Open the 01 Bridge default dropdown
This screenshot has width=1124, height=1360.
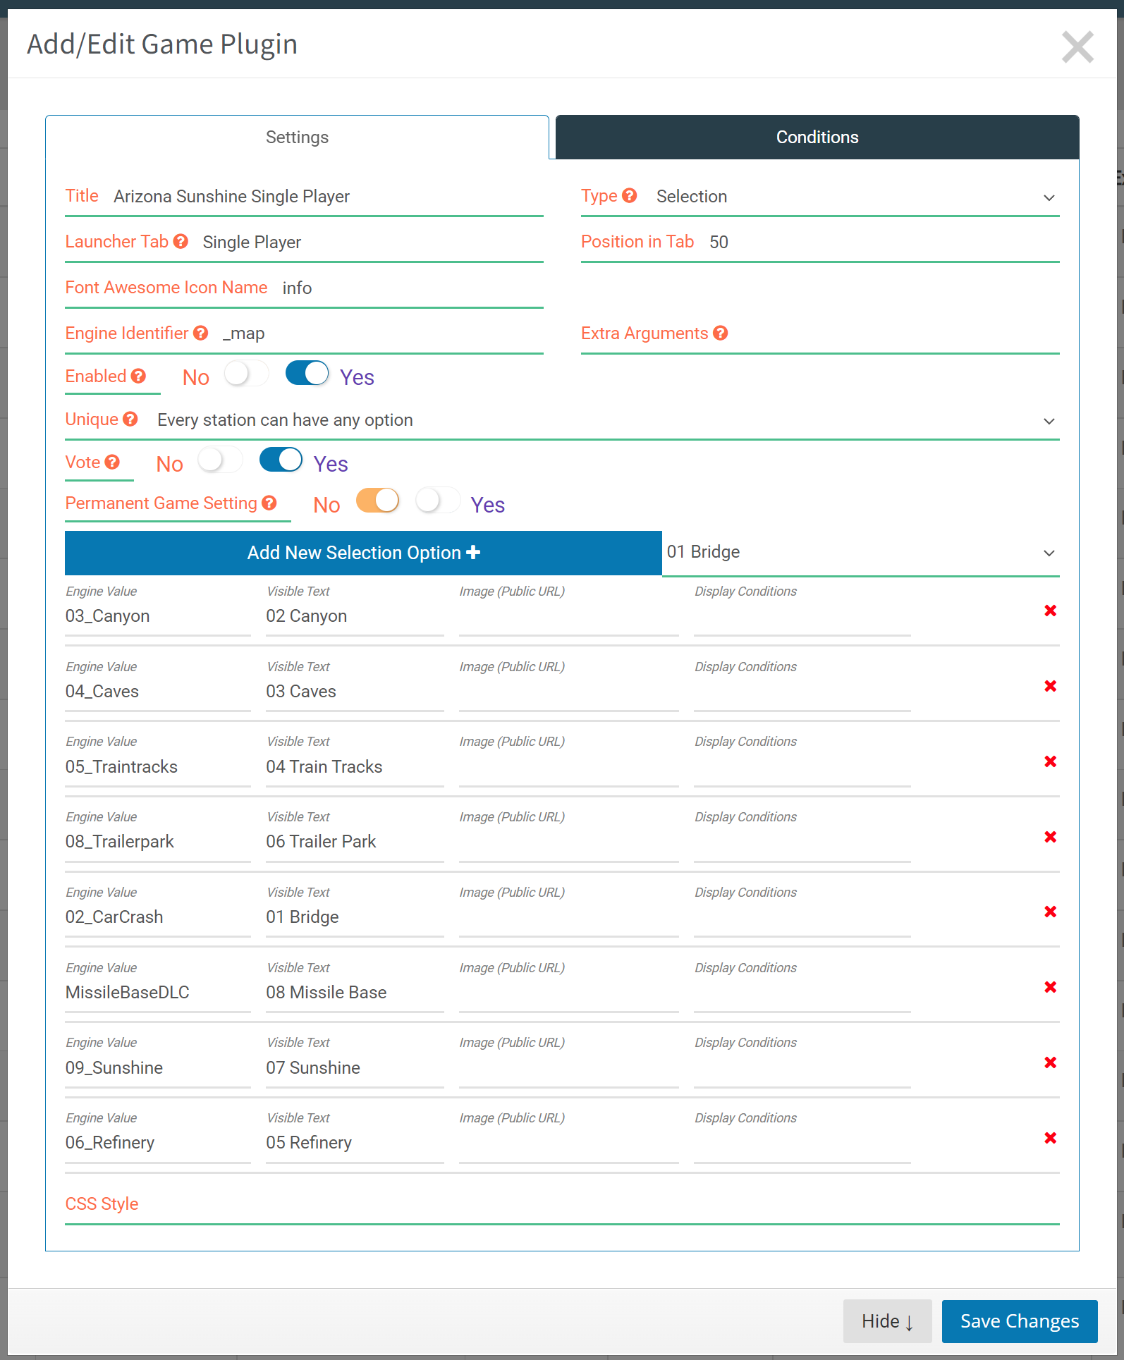coord(861,553)
